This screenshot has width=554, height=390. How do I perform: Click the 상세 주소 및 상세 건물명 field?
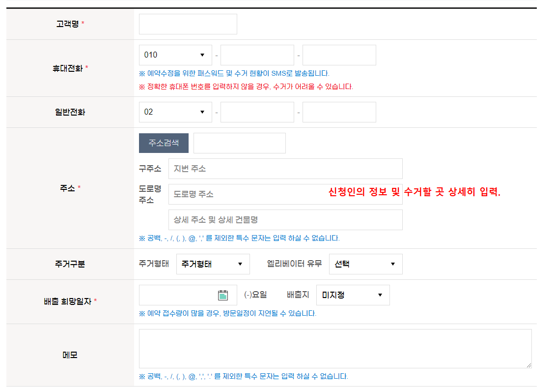point(285,220)
